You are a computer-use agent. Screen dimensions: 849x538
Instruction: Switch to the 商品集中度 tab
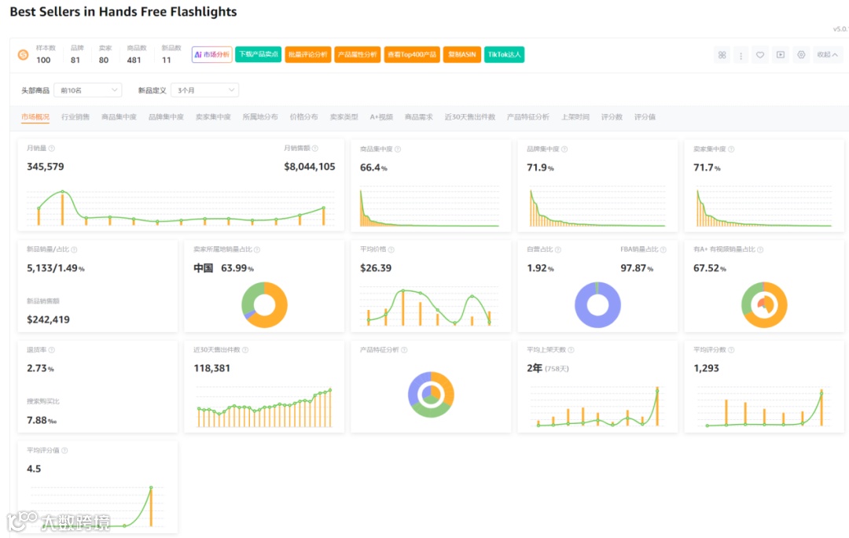(119, 117)
